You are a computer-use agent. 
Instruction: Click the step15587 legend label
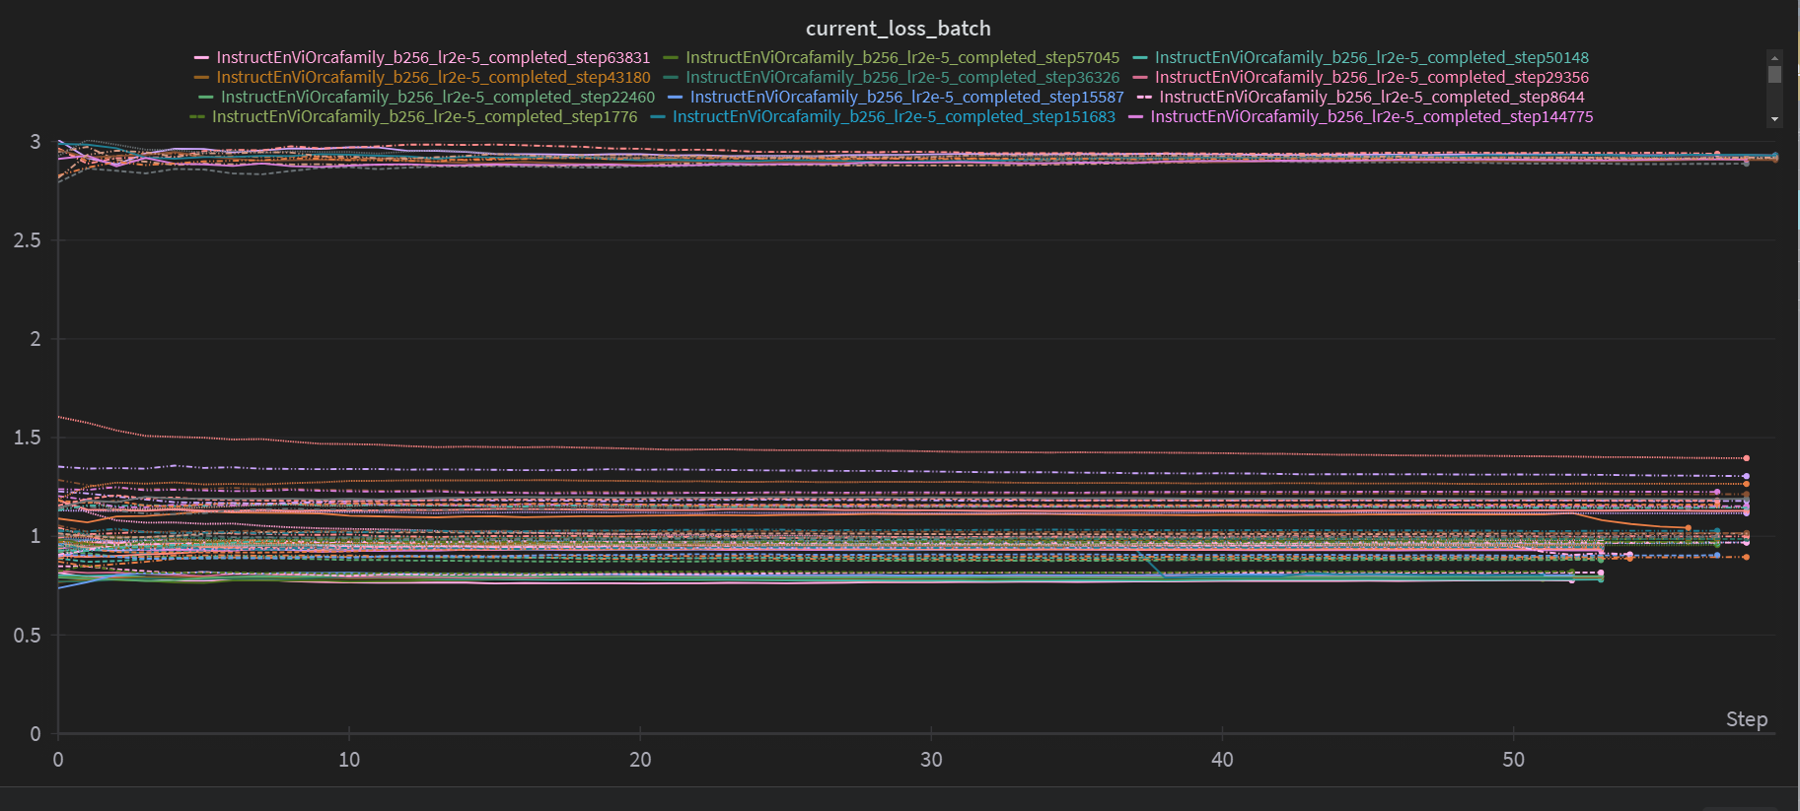906,98
